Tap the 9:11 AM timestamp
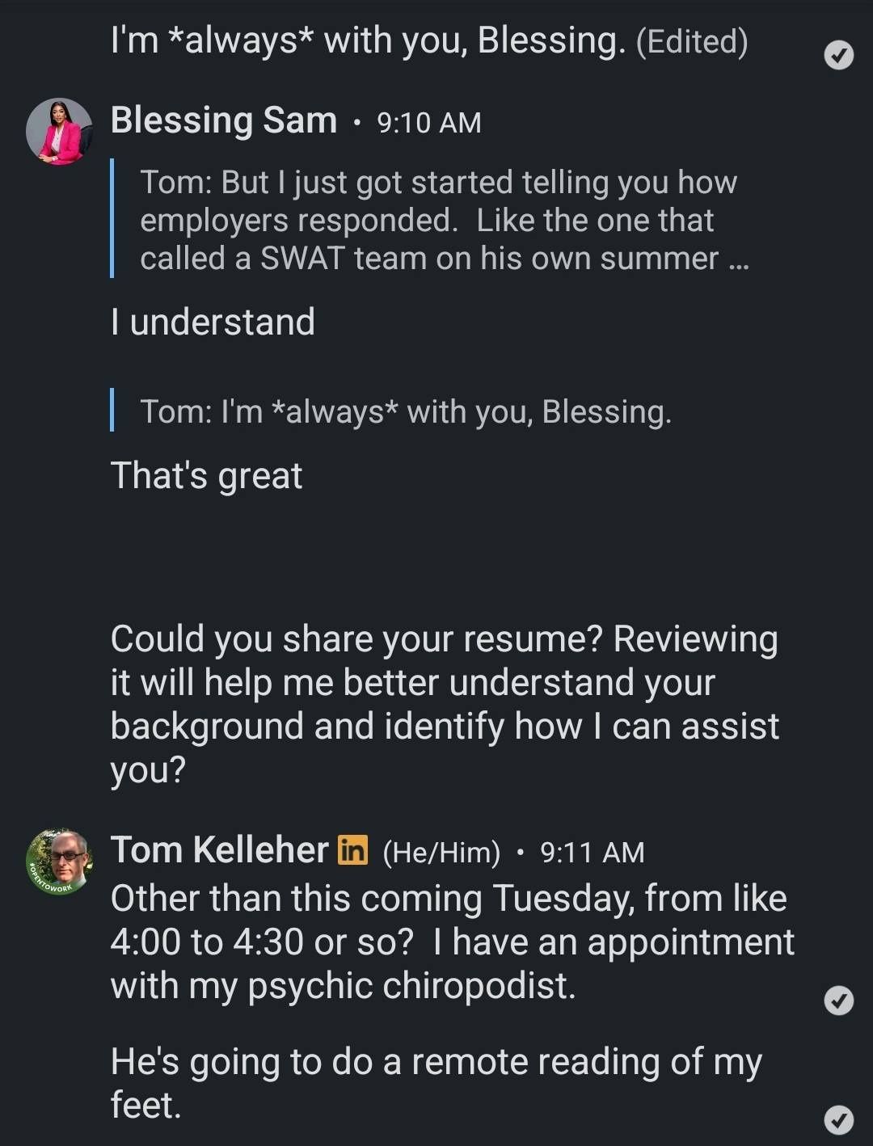 pyautogui.click(x=593, y=852)
